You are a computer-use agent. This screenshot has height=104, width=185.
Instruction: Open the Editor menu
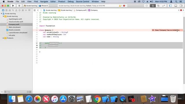(x=53, y=1)
